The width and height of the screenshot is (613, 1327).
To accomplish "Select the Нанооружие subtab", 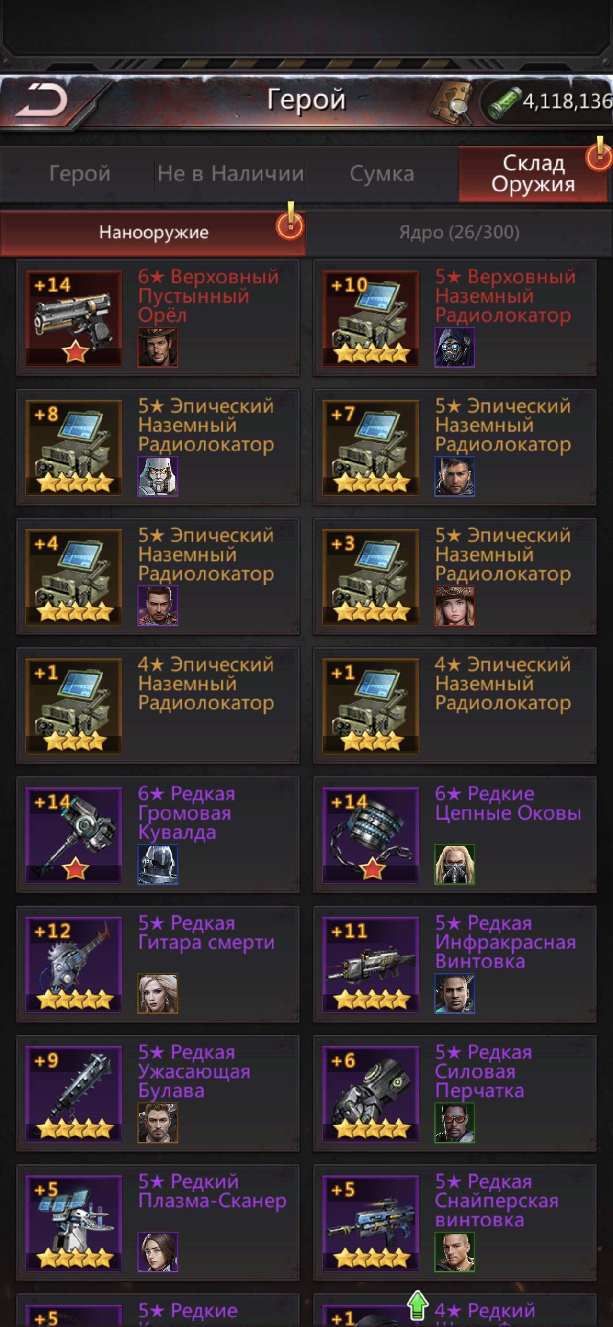I will (x=153, y=233).
